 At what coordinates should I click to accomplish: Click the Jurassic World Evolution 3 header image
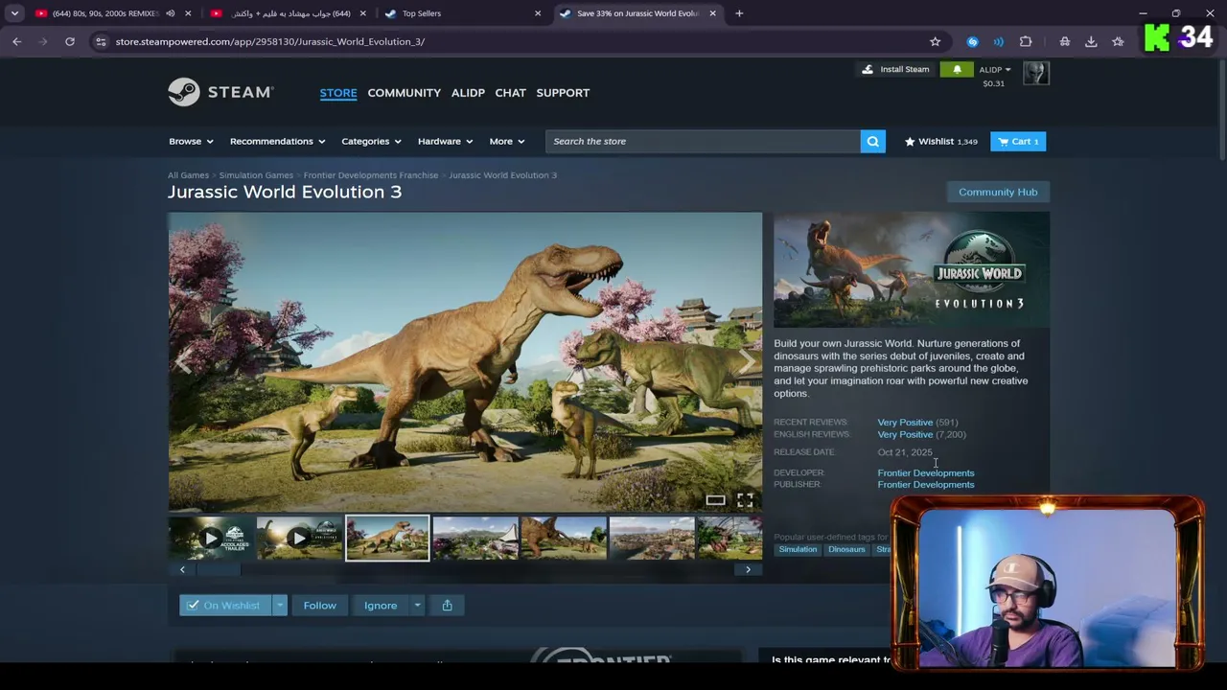tap(912, 269)
